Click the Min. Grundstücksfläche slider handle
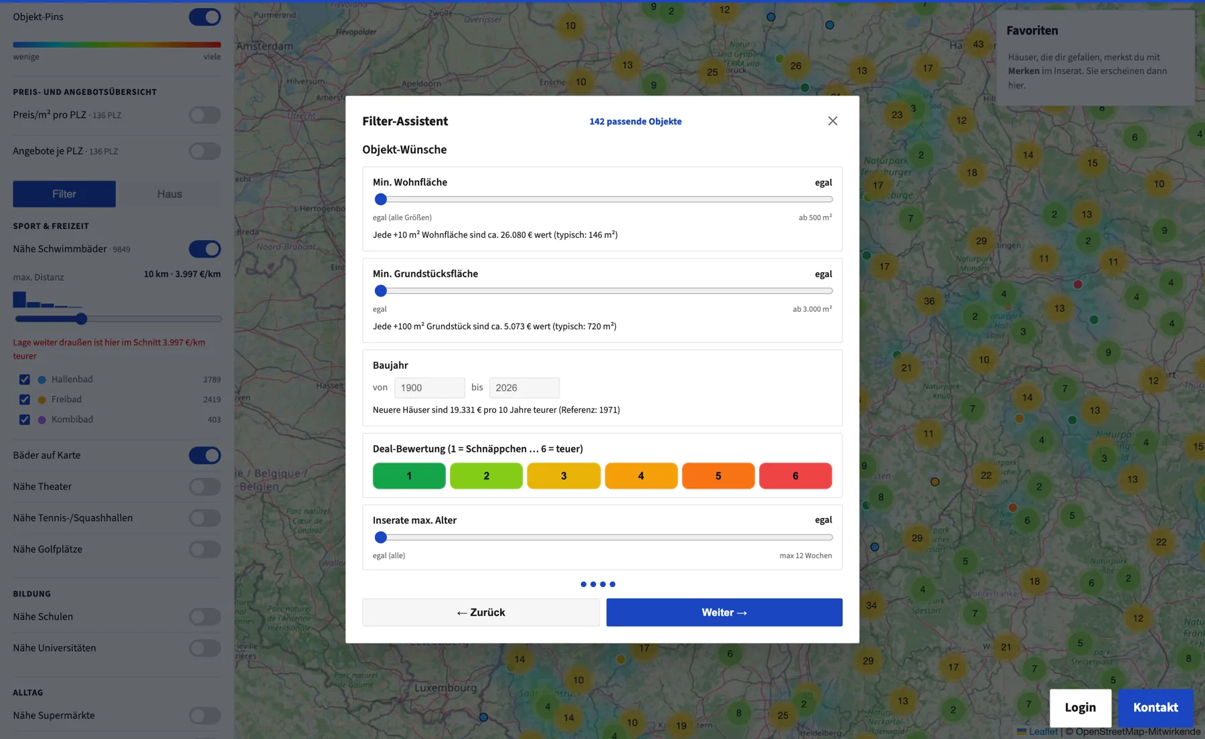This screenshot has height=739, width=1205. click(381, 291)
